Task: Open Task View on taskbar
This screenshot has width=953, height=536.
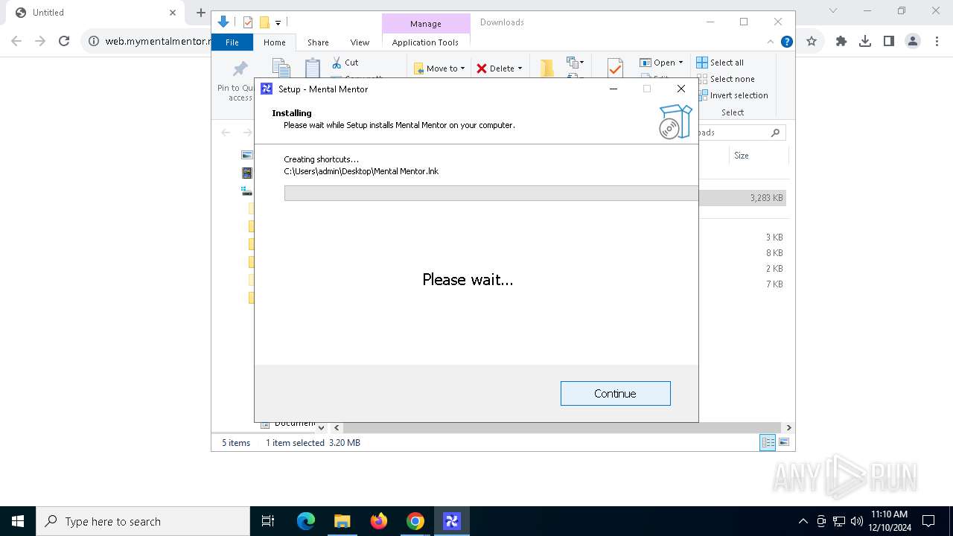Action: (268, 521)
